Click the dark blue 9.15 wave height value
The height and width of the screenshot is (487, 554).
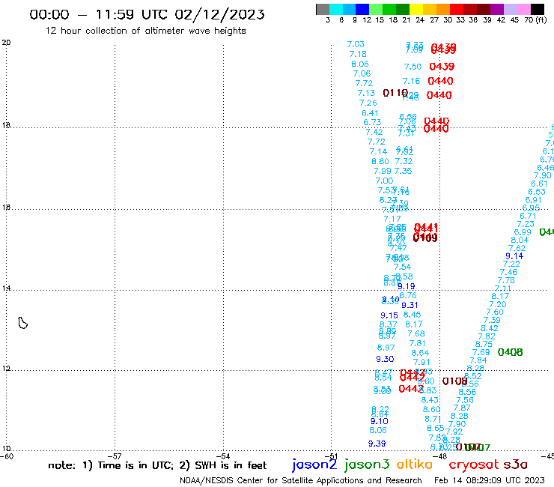click(x=389, y=315)
